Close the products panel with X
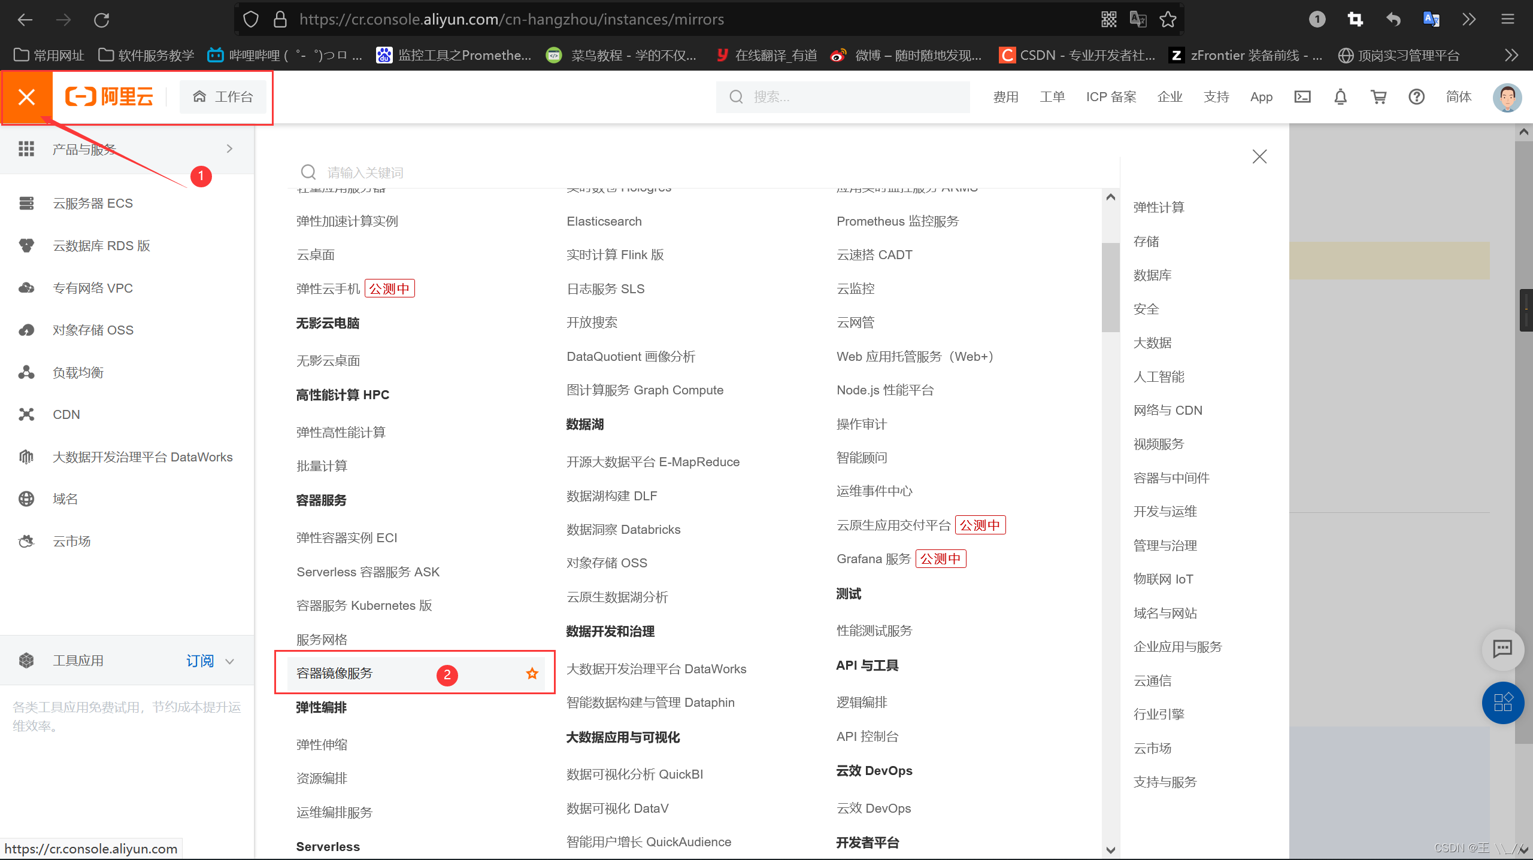This screenshot has width=1533, height=860. pos(1260,157)
